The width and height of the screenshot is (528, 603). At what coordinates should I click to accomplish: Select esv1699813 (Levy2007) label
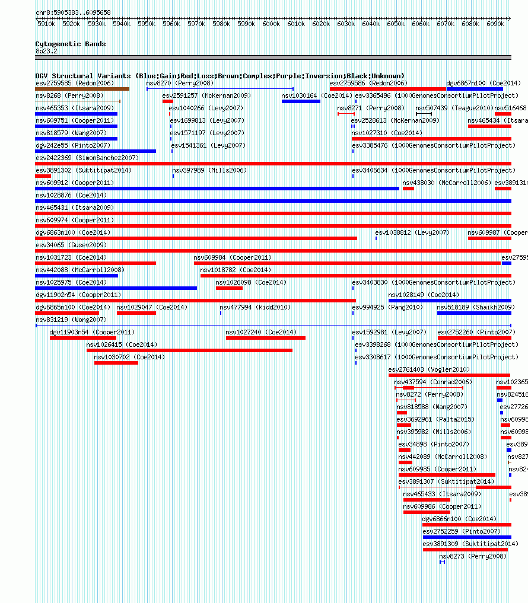pyautogui.click(x=207, y=120)
